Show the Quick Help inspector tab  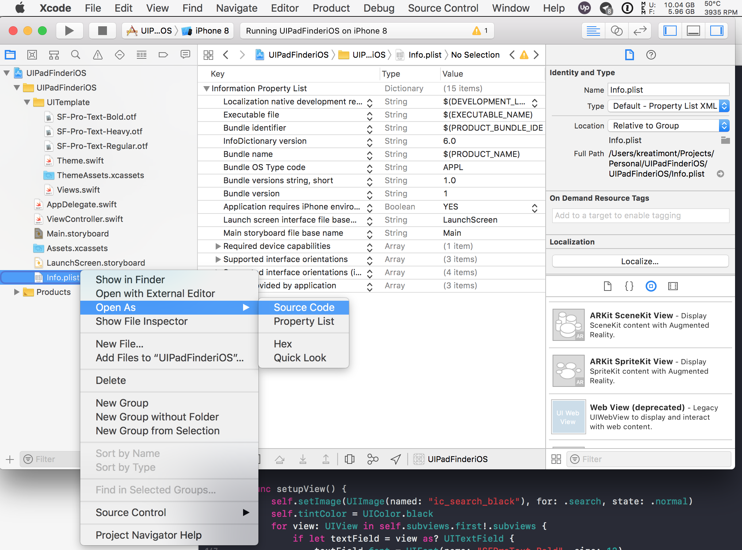click(651, 55)
